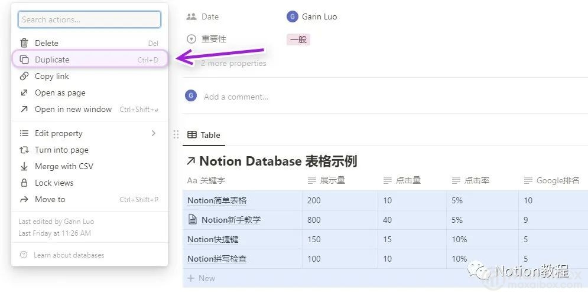Image resolution: width=588 pixels, height=297 pixels.
Task: Open Notion Database 表格示例 title link
Action: 278,161
